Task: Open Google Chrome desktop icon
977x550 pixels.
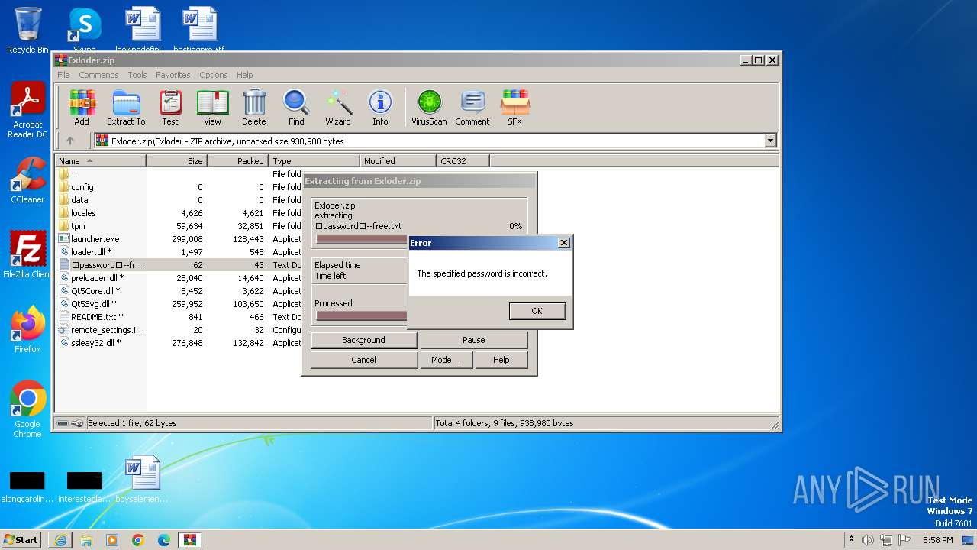Action: (27, 409)
